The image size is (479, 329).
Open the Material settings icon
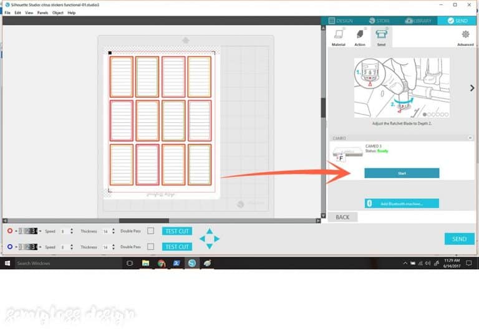[339, 36]
